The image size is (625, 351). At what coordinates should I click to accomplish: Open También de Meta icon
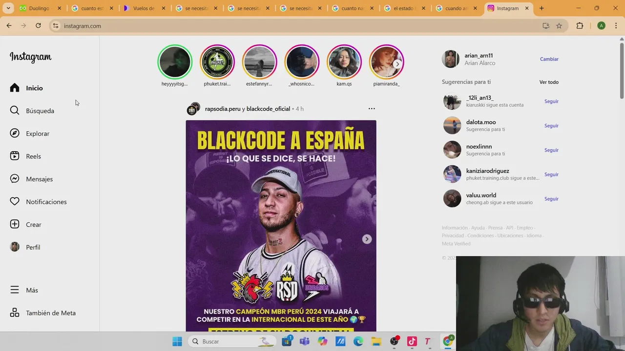(x=15, y=312)
